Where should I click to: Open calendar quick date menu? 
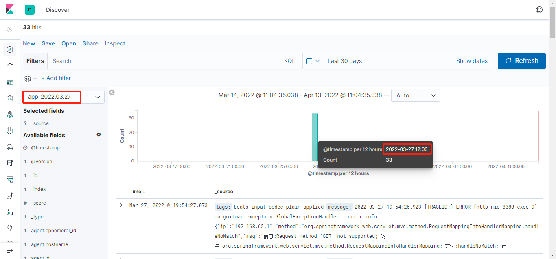tap(313, 61)
